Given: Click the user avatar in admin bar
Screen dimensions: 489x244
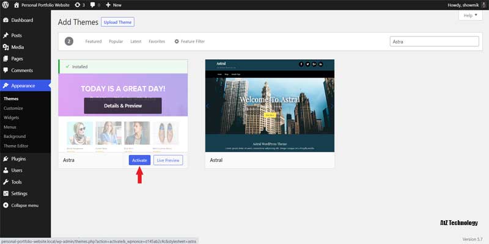Looking at the screenshot, I should tap(483, 5).
